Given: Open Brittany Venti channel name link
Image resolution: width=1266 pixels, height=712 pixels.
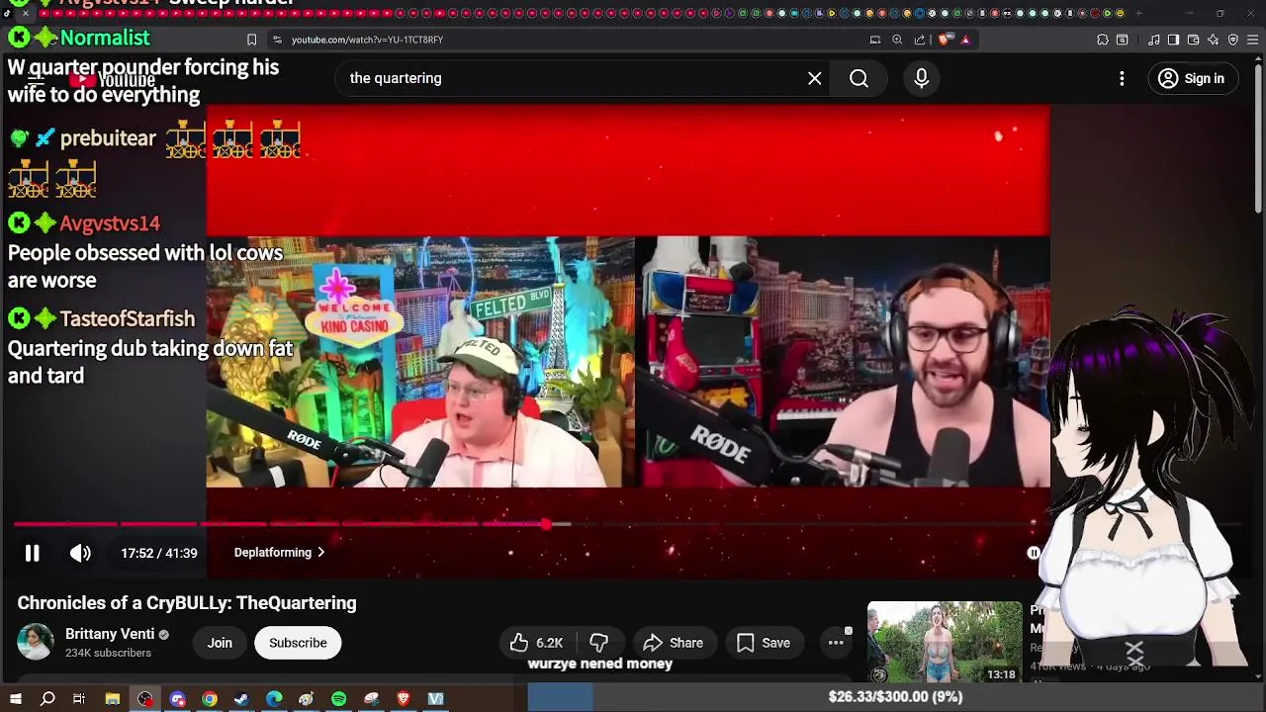Looking at the screenshot, I should tap(109, 634).
